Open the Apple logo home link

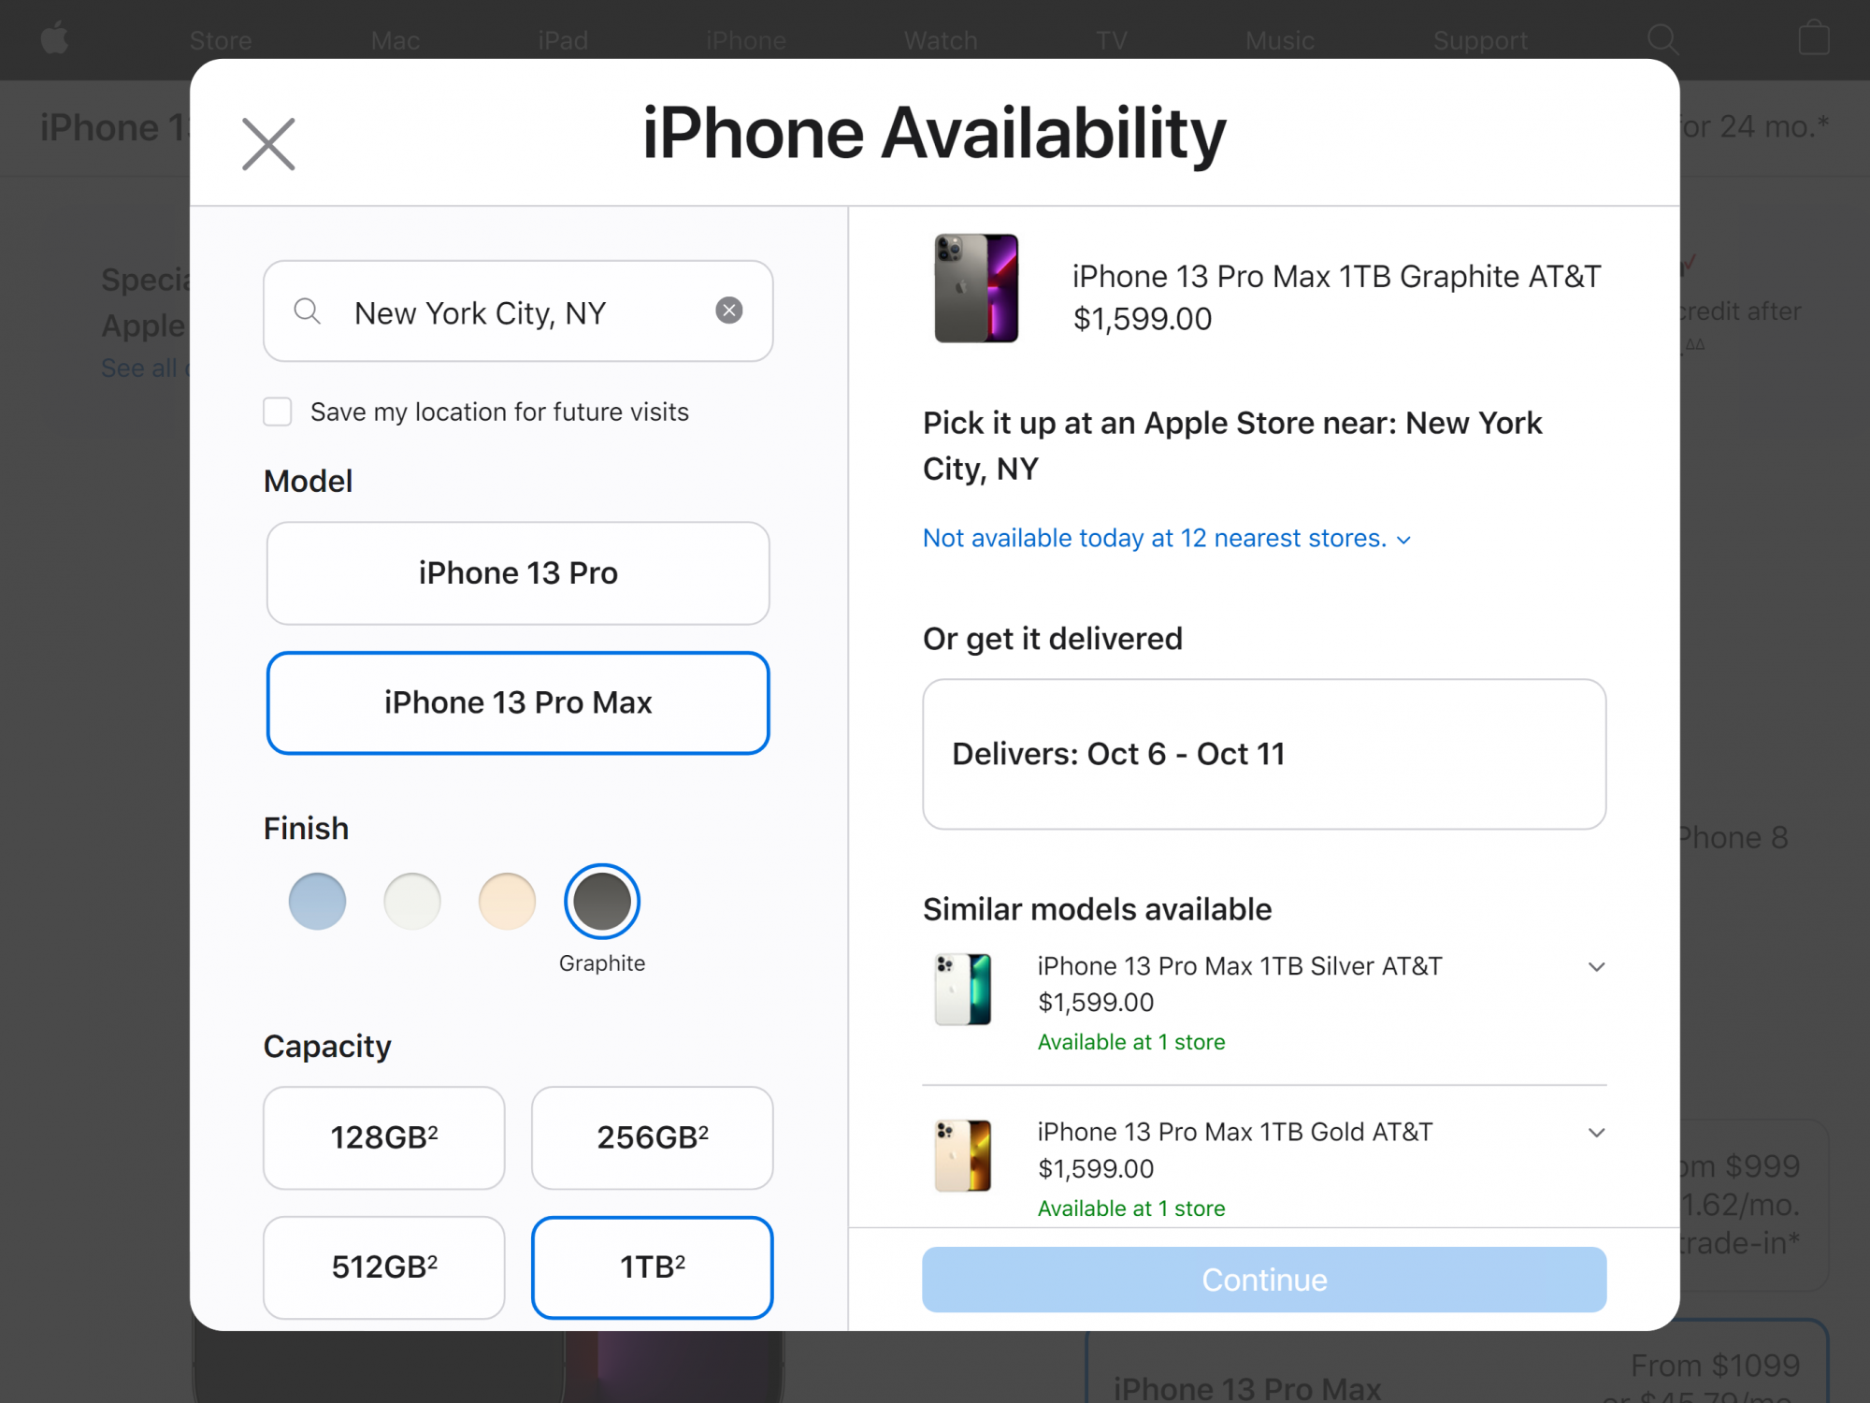coord(55,39)
